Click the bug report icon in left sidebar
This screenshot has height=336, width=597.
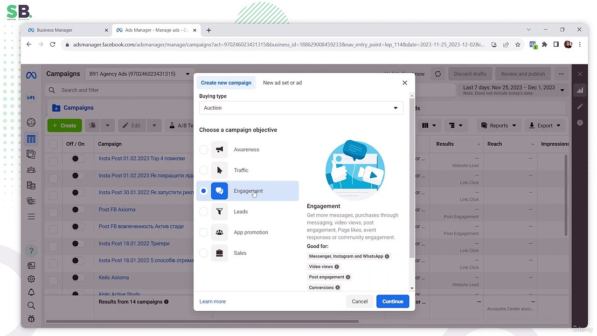pyautogui.click(x=31, y=319)
